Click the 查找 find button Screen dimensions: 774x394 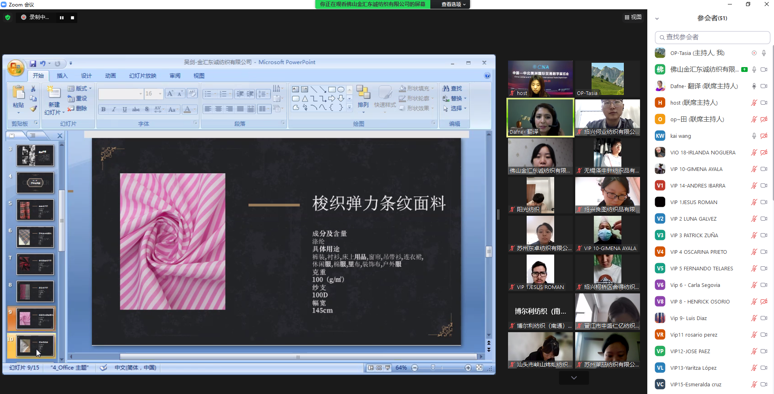tap(452, 88)
